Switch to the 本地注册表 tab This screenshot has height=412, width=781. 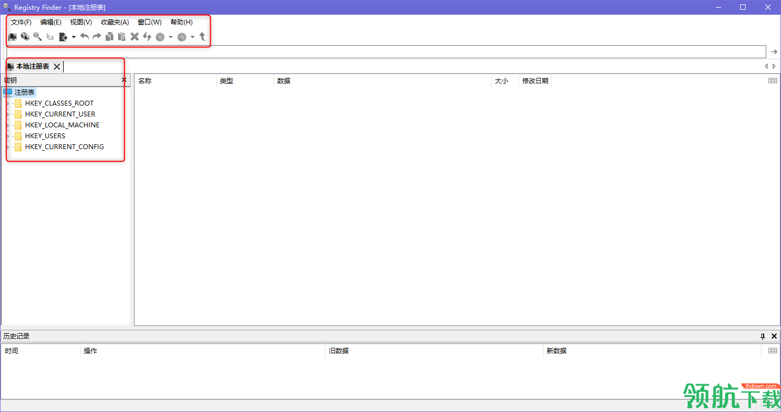[32, 66]
